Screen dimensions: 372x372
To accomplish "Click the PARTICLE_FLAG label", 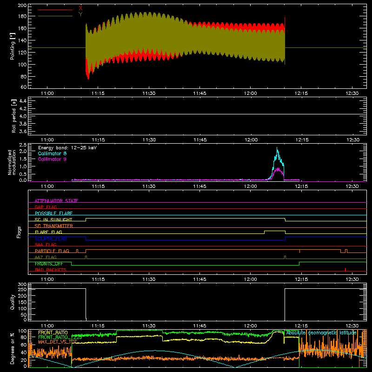I will [52, 251].
